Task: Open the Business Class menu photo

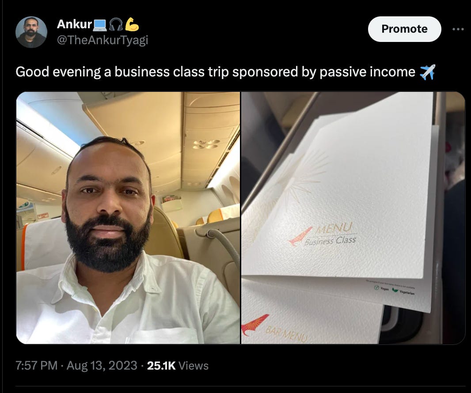Action: coord(353,218)
